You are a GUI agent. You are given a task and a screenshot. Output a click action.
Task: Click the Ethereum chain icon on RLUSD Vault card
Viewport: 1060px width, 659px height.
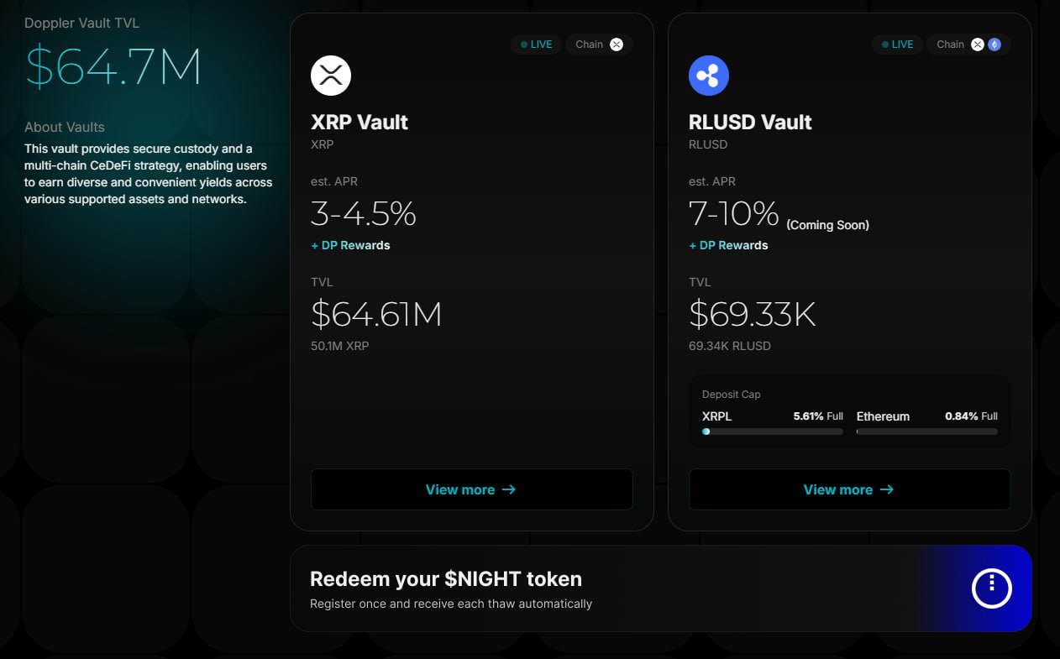(994, 44)
